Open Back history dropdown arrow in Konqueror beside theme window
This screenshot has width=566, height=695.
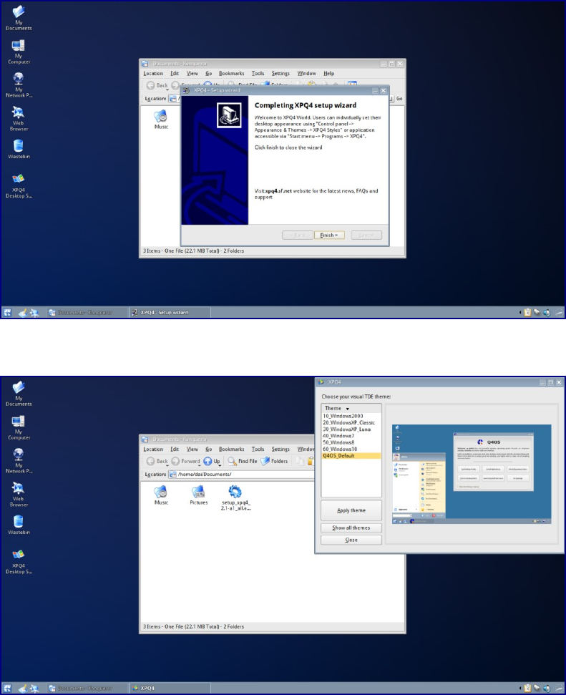tap(167, 465)
